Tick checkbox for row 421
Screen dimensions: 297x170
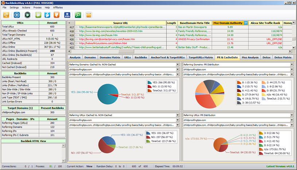coord(77,43)
